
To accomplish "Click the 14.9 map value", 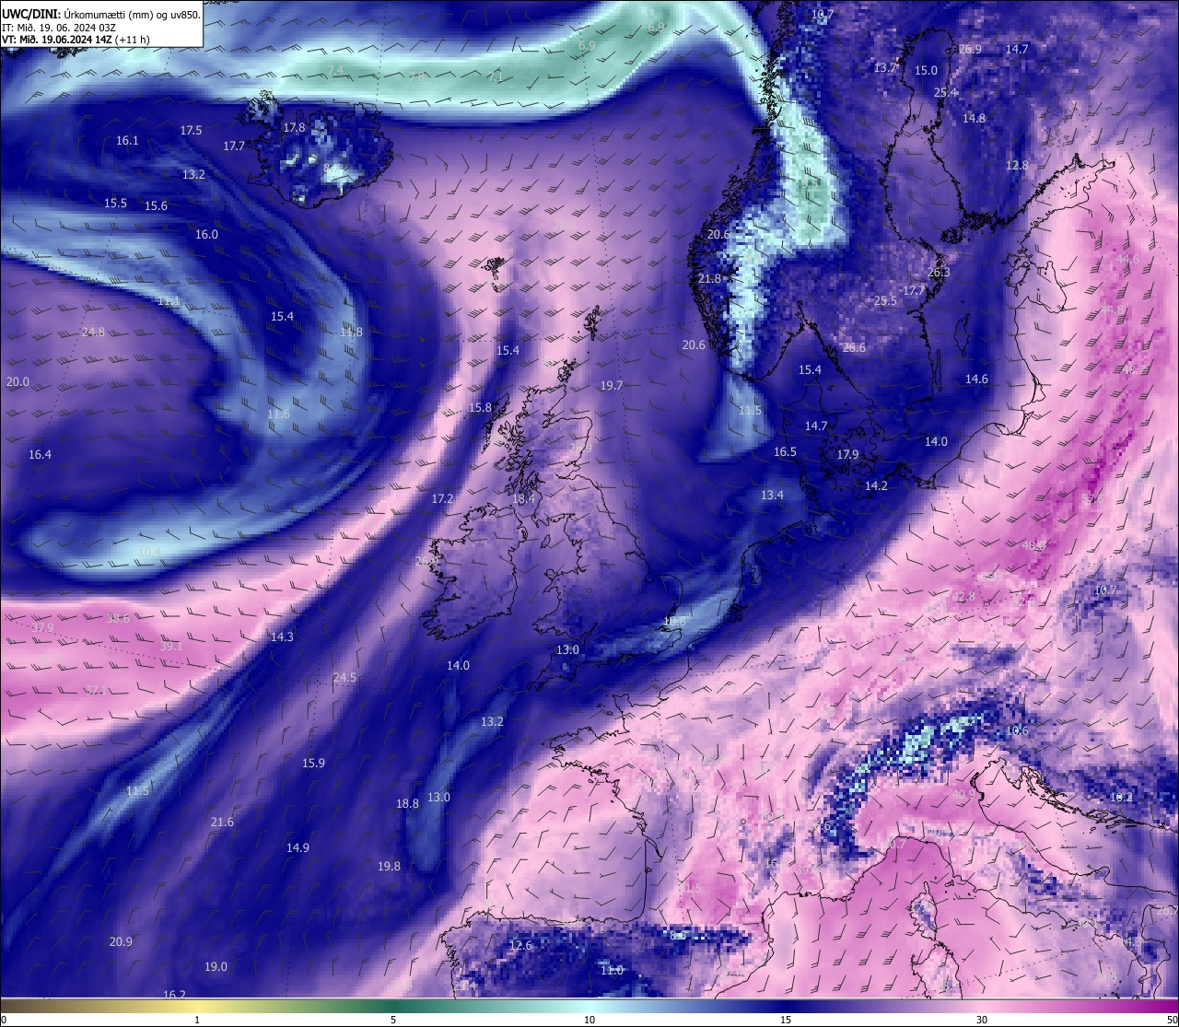I will [x=298, y=848].
